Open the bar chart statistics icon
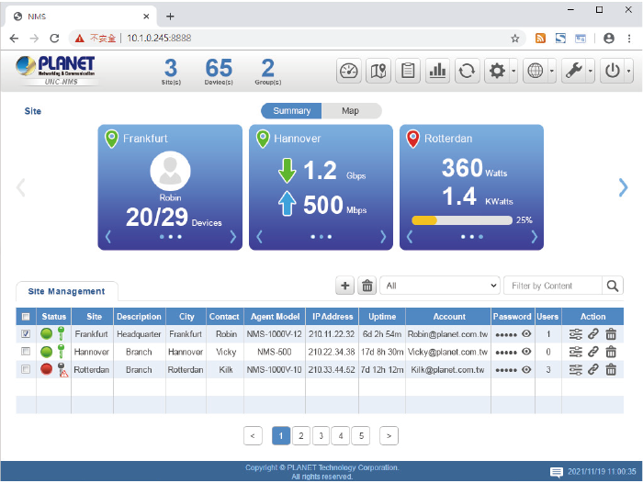This screenshot has height=483, width=643. 437,71
